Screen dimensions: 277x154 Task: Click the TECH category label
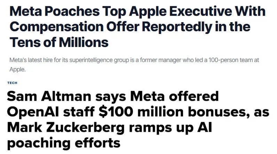click(13, 83)
